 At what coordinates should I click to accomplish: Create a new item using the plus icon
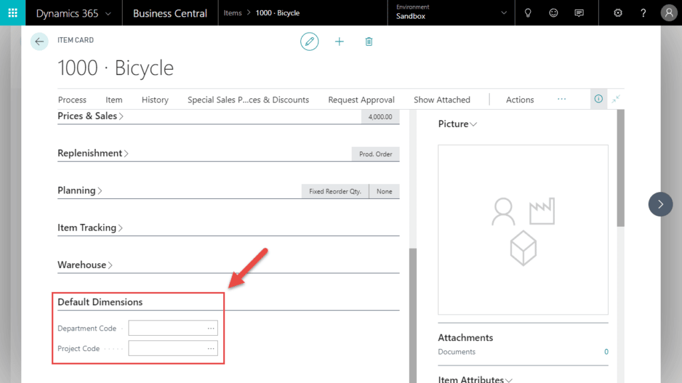(x=339, y=41)
